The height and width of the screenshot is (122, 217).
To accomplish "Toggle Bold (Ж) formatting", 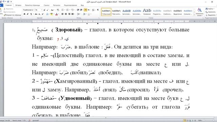I will 24,14.
